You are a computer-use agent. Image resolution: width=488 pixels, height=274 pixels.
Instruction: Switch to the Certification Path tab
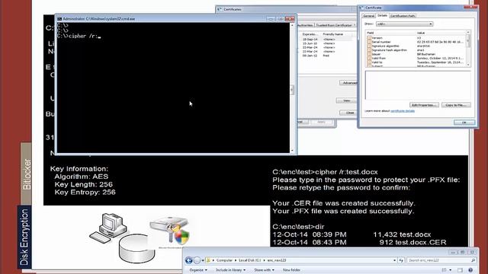pyautogui.click(x=403, y=16)
